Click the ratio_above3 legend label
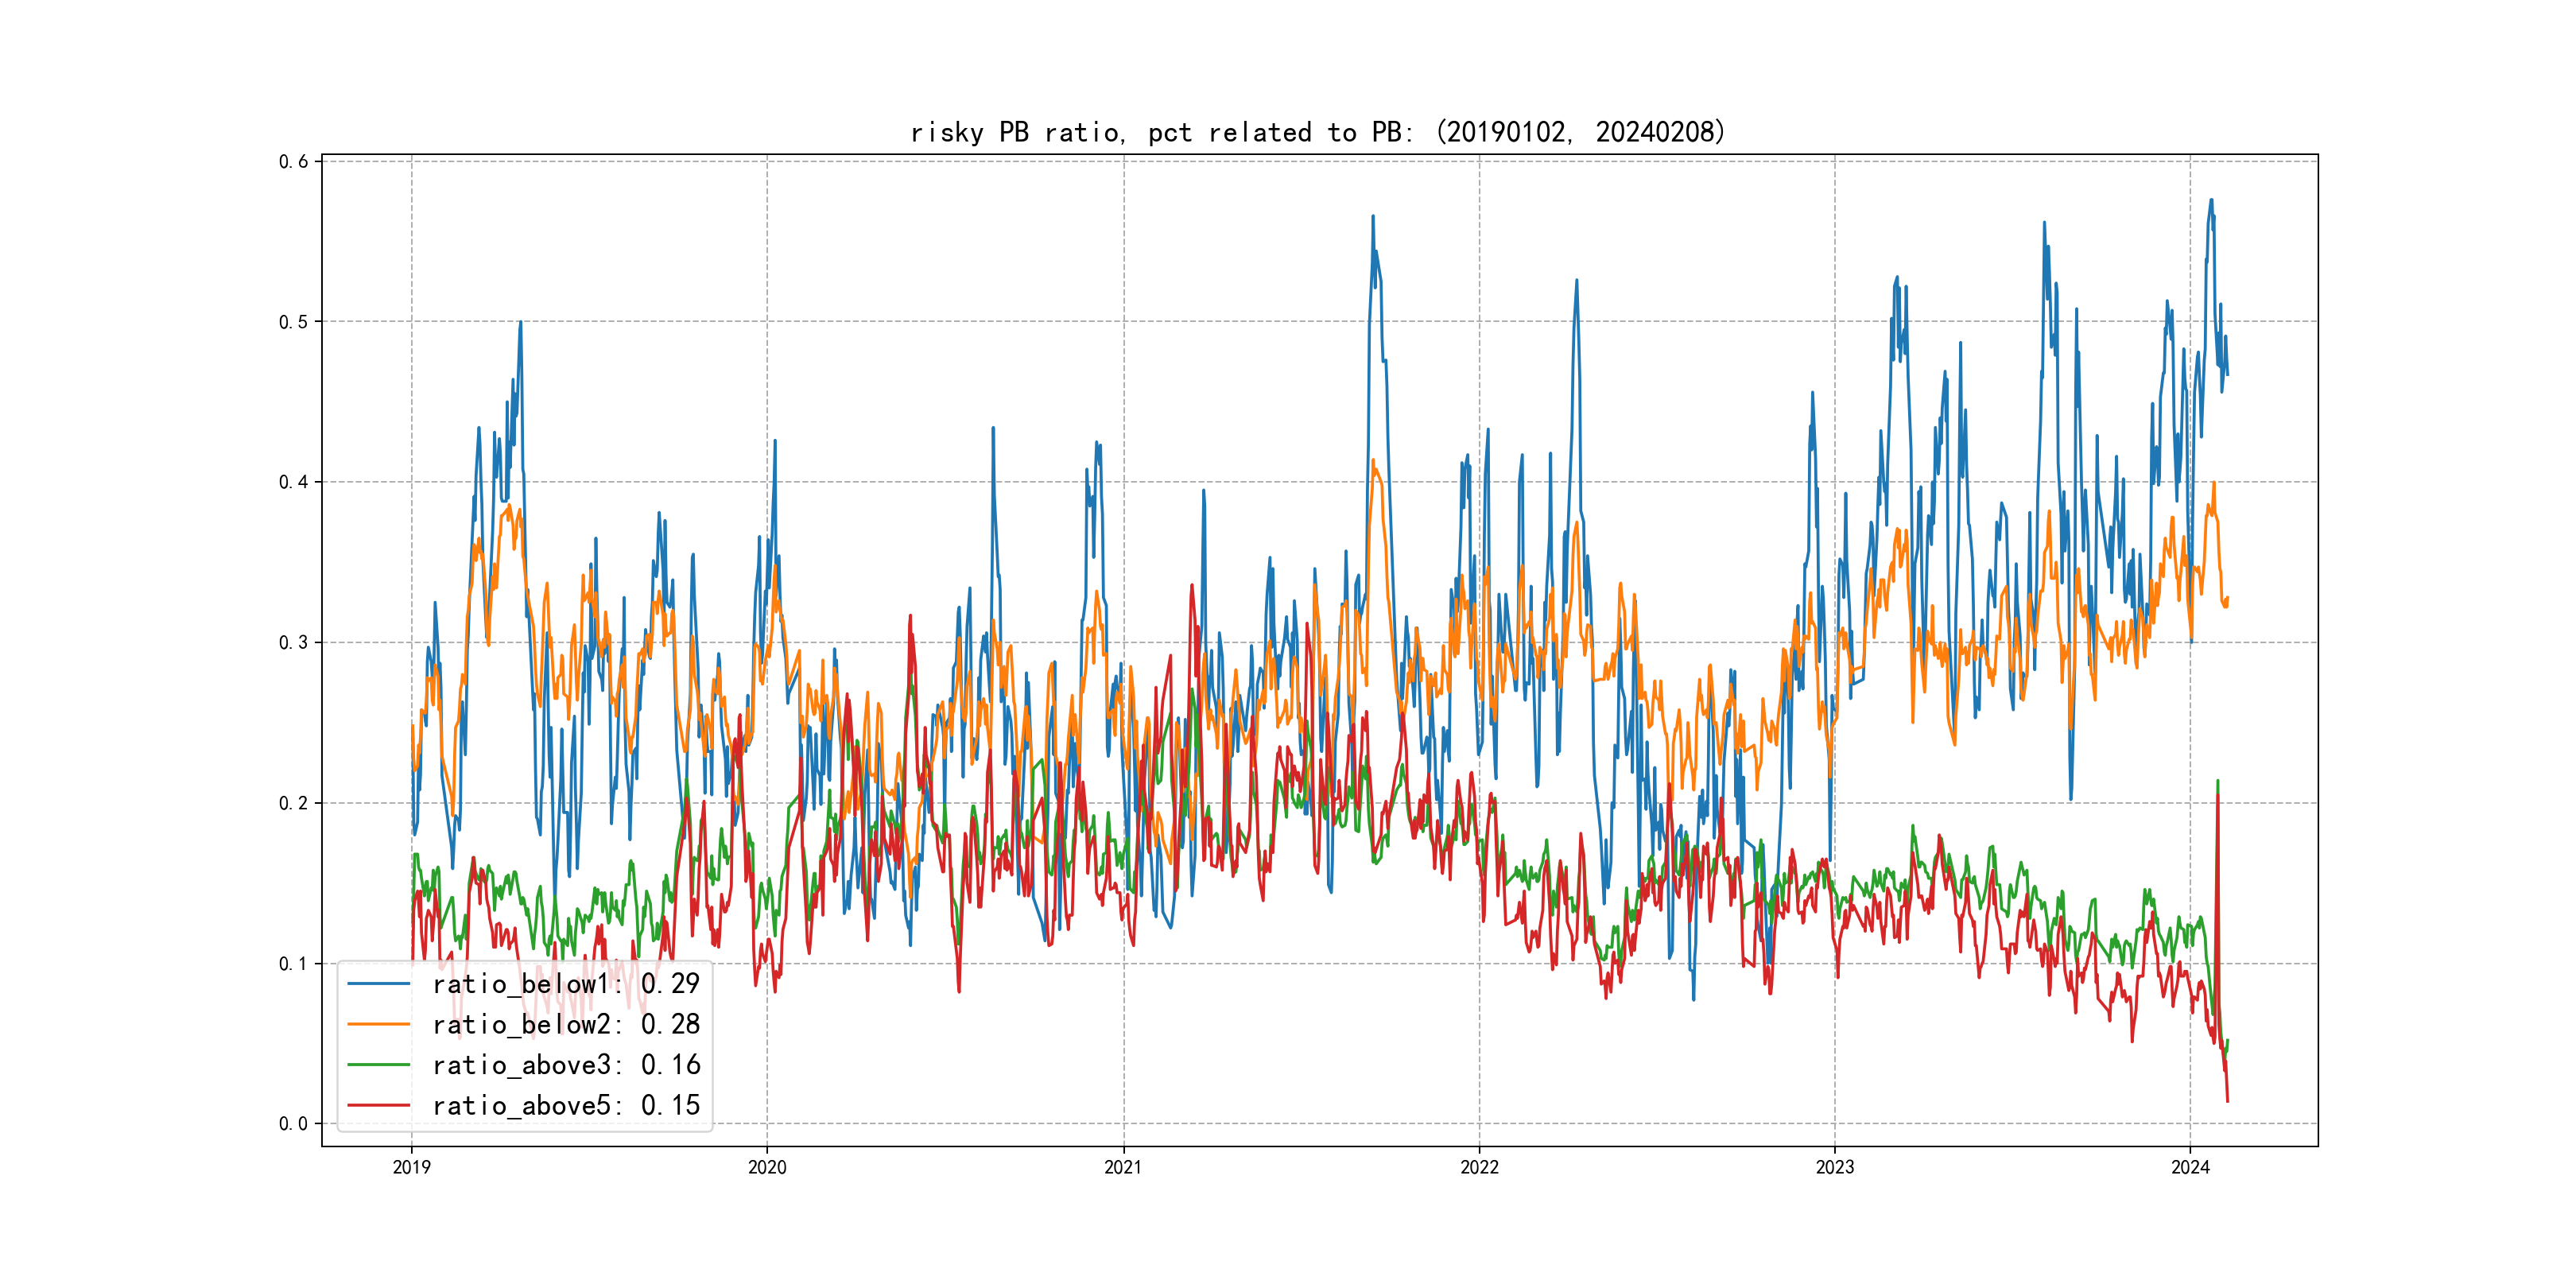This screenshot has width=2576, height=1288. click(x=565, y=1065)
